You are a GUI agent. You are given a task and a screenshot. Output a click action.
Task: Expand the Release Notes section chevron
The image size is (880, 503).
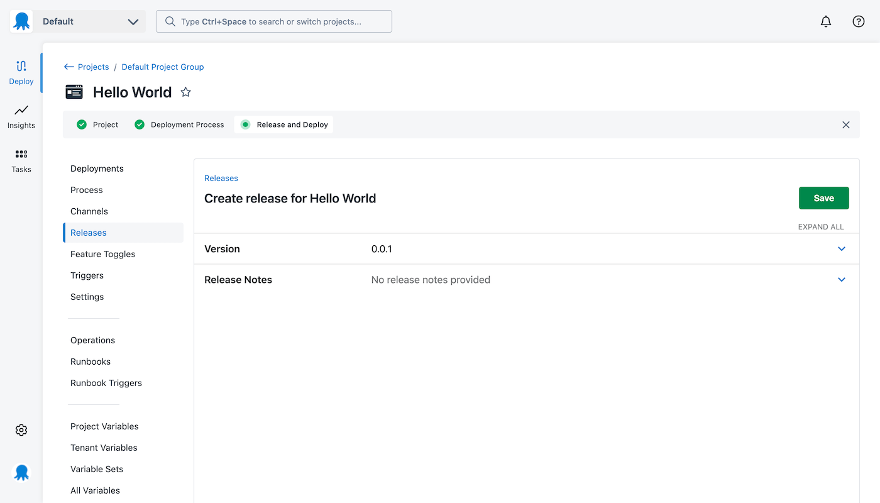pyautogui.click(x=842, y=280)
